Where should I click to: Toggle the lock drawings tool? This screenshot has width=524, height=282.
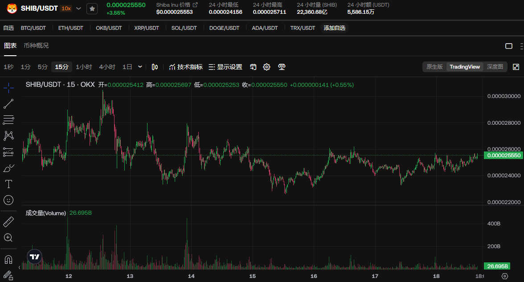point(8,275)
